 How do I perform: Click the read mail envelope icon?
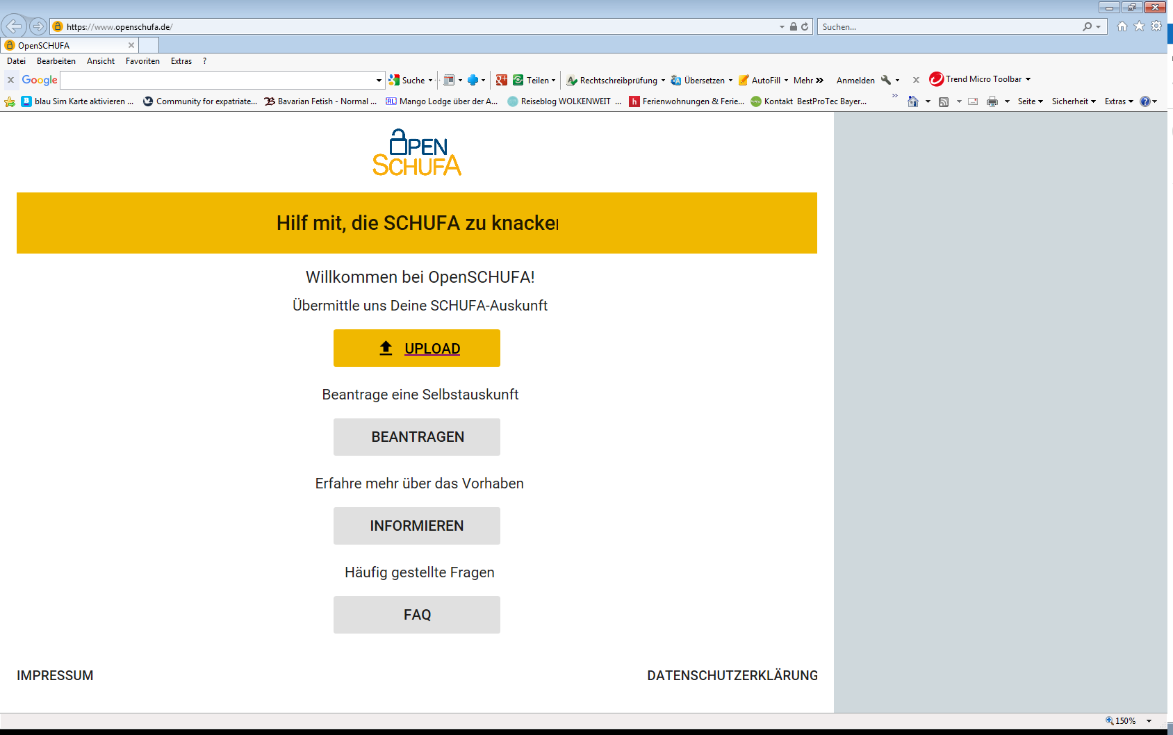[973, 101]
